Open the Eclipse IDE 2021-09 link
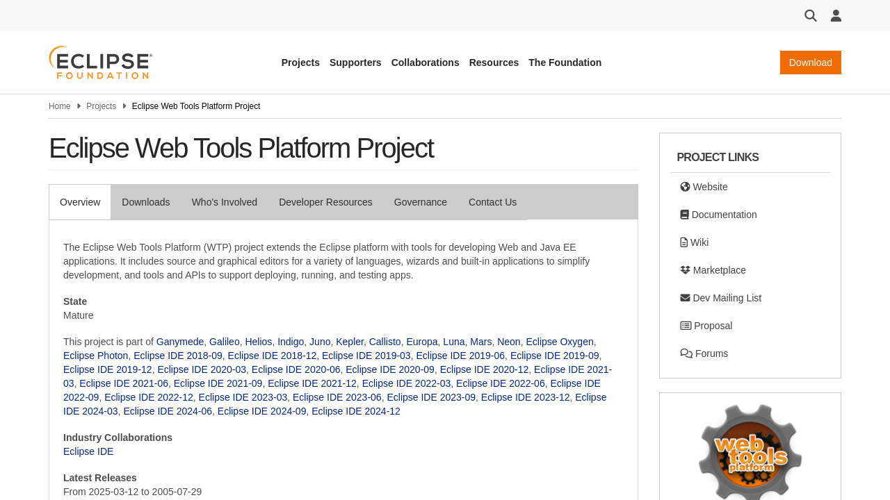 [x=218, y=383]
